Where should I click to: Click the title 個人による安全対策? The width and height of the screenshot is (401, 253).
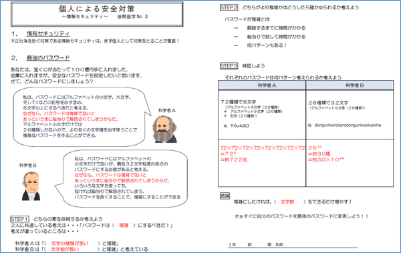97,9
